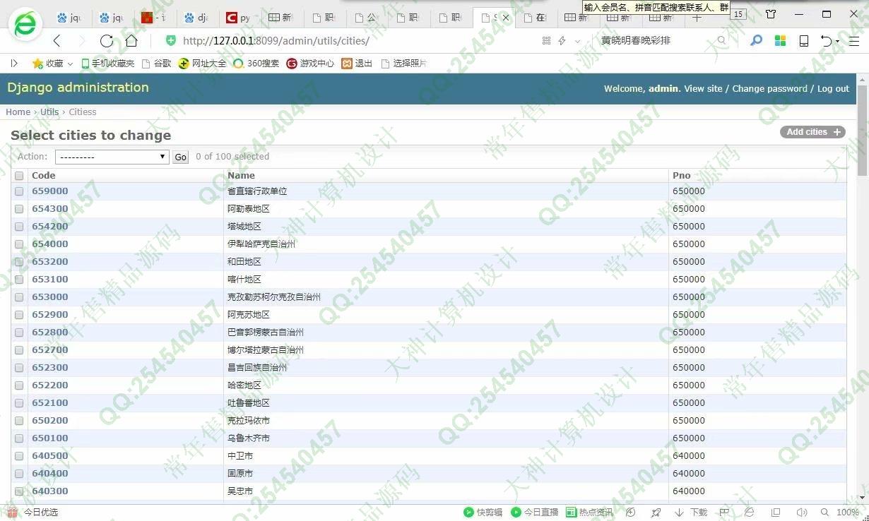
Task: Click the 100% zoom level magnifier
Action: coord(824,513)
